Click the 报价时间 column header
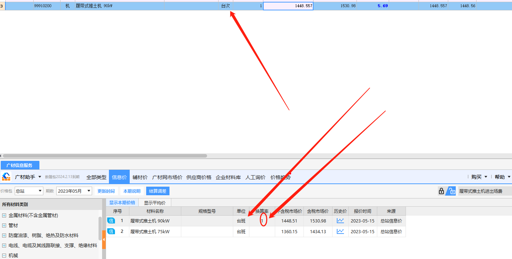Viewport: 512px width, 259px height. pyautogui.click(x=363, y=211)
